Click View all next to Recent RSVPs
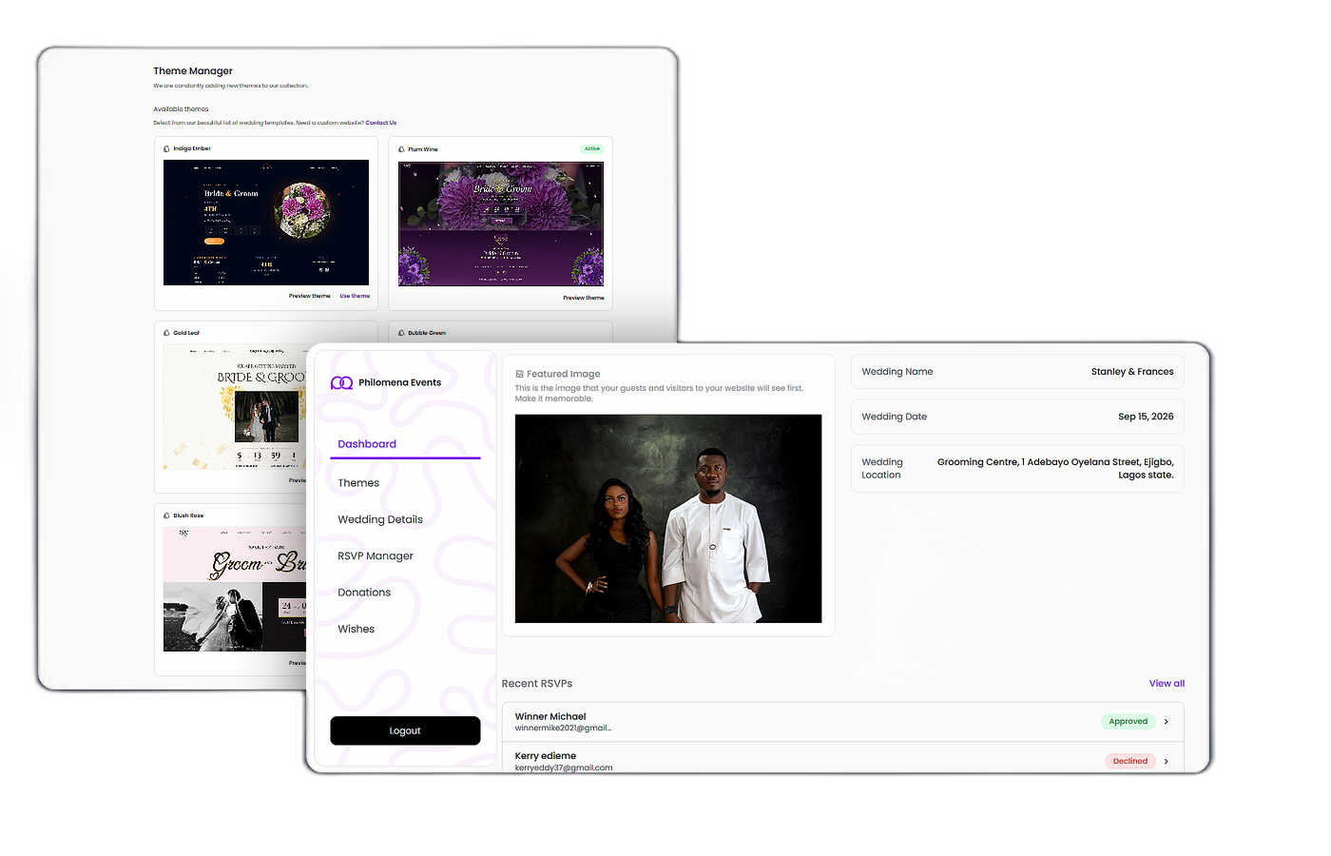The height and width of the screenshot is (856, 1331). [x=1167, y=684]
